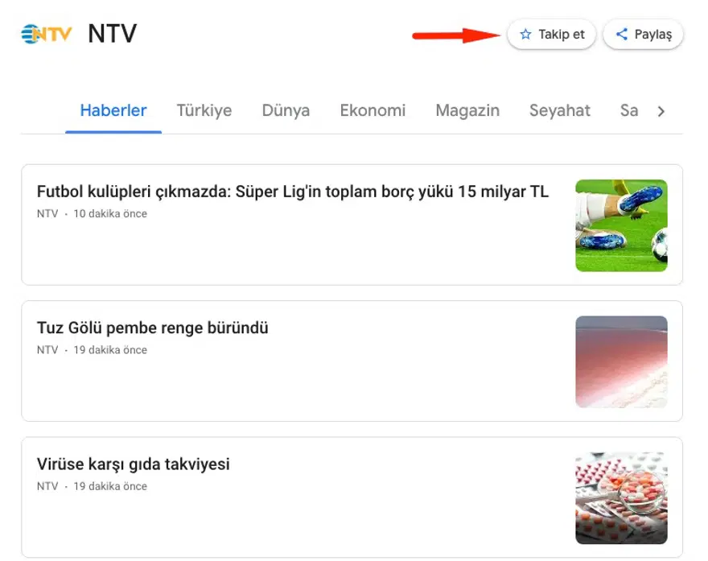Click the '10 dakika önce' timestamp
The height and width of the screenshot is (561, 708).
coord(110,213)
